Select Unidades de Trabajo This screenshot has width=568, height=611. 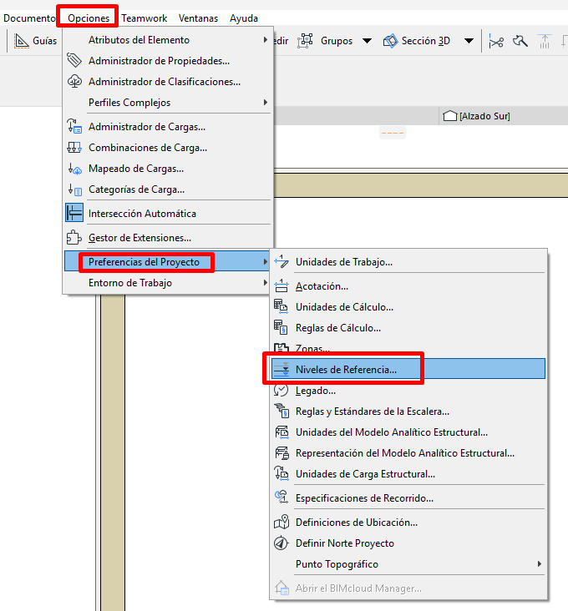pos(343,262)
